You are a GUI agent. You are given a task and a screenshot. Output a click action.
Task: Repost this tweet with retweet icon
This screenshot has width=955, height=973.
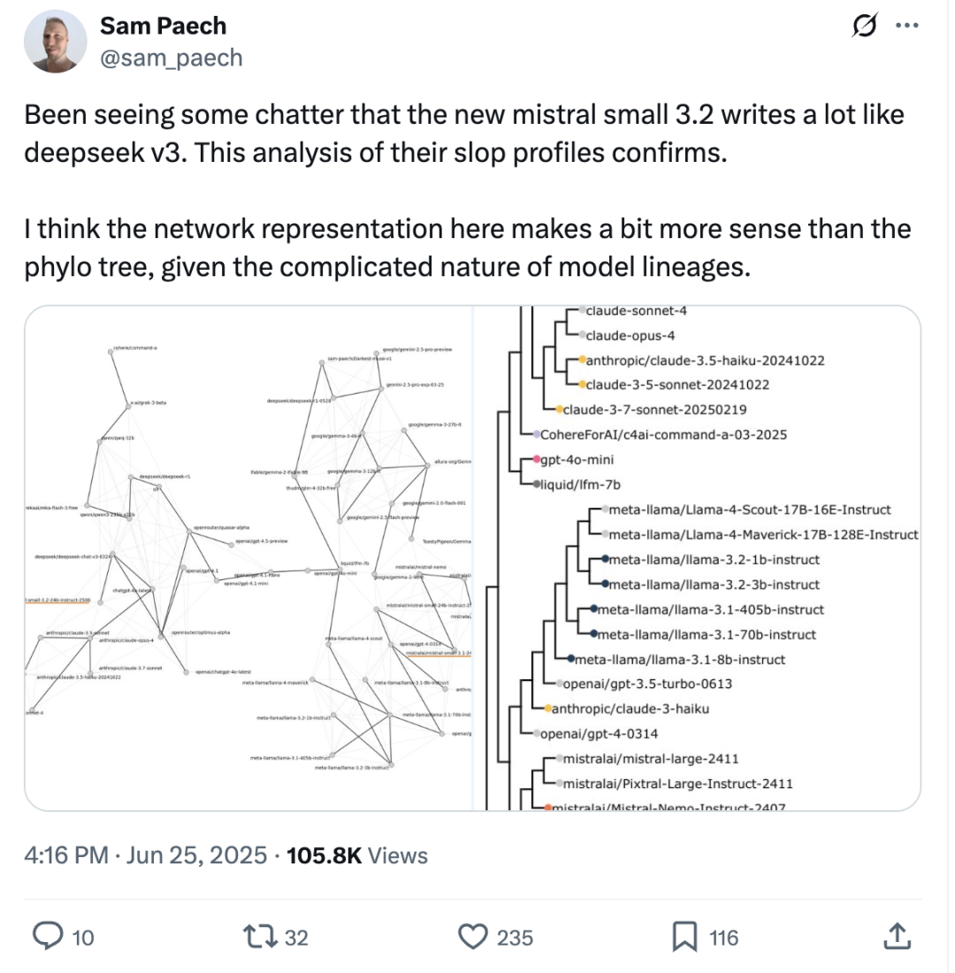pos(260,937)
